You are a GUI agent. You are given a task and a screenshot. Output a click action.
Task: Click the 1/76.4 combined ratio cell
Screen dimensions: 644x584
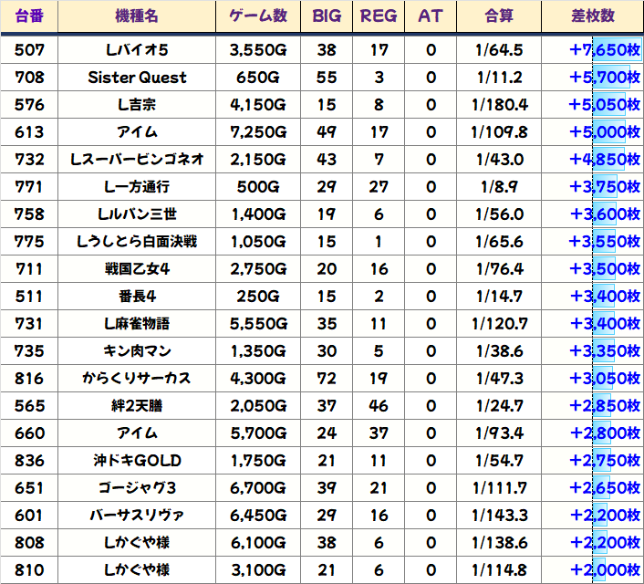click(499, 269)
